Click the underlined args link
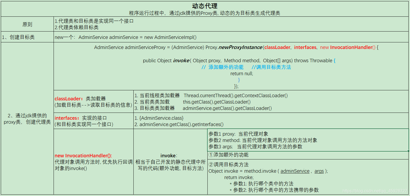The height and width of the screenshot is (196, 410). [x=319, y=171]
